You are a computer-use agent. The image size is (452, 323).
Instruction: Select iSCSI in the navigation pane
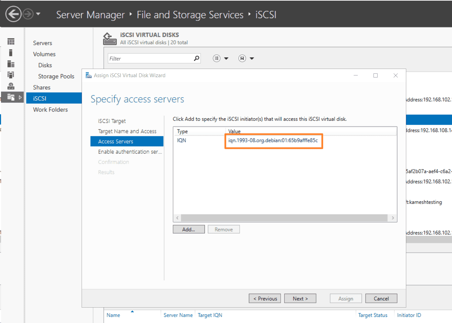click(x=54, y=98)
